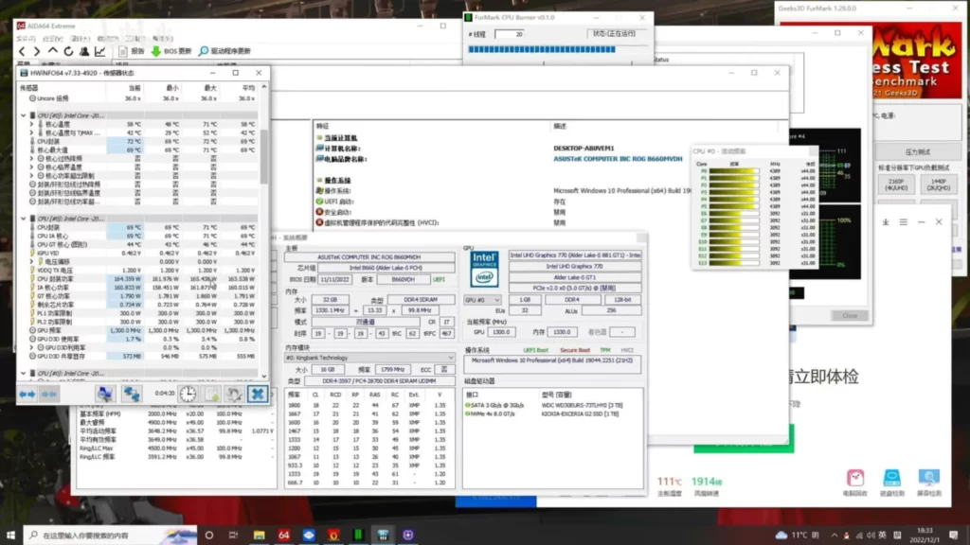The height and width of the screenshot is (545, 970).
Task: Open the hamburger menu in the right window
Action: [903, 221]
